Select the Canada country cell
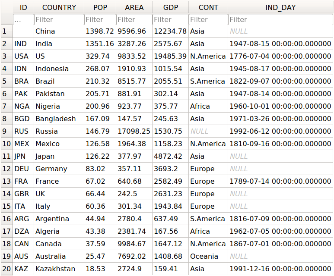 (x=59, y=244)
